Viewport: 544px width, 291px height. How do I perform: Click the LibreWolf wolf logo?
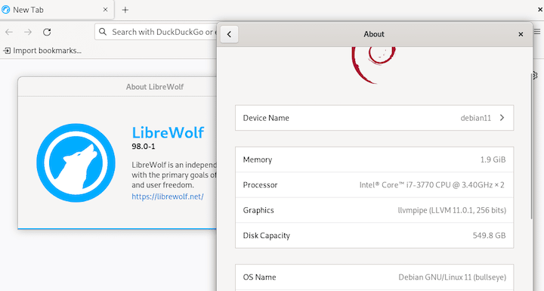click(76, 163)
